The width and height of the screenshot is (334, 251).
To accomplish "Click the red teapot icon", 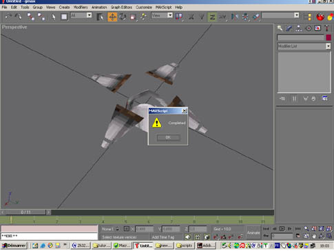I will point(320,17).
